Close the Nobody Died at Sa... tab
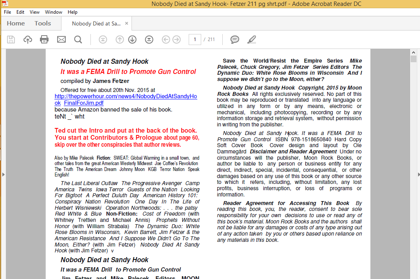This screenshot has height=279, width=420. [127, 23]
